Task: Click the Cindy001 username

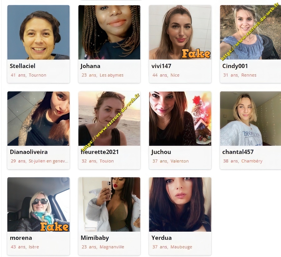Action: click(235, 66)
